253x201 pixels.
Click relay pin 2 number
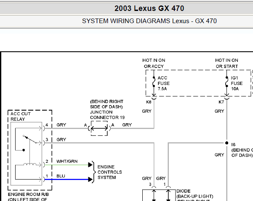tap(47, 161)
